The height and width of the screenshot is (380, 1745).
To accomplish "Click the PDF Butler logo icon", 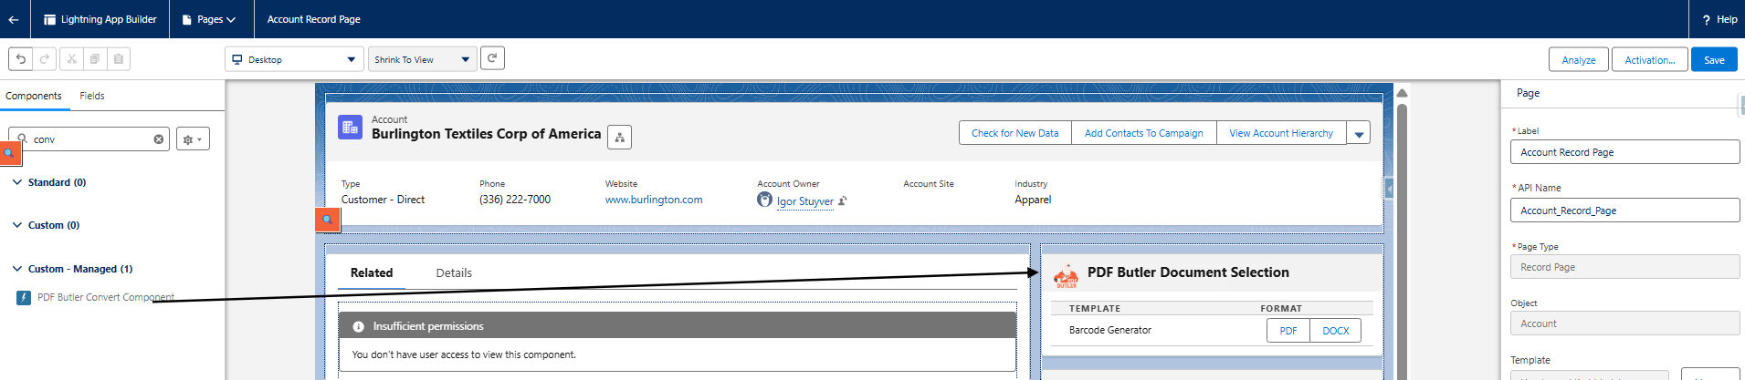I will coord(1066,274).
